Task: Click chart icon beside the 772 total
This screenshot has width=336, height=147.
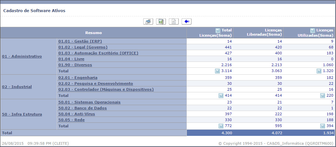Action: tap(221, 126)
